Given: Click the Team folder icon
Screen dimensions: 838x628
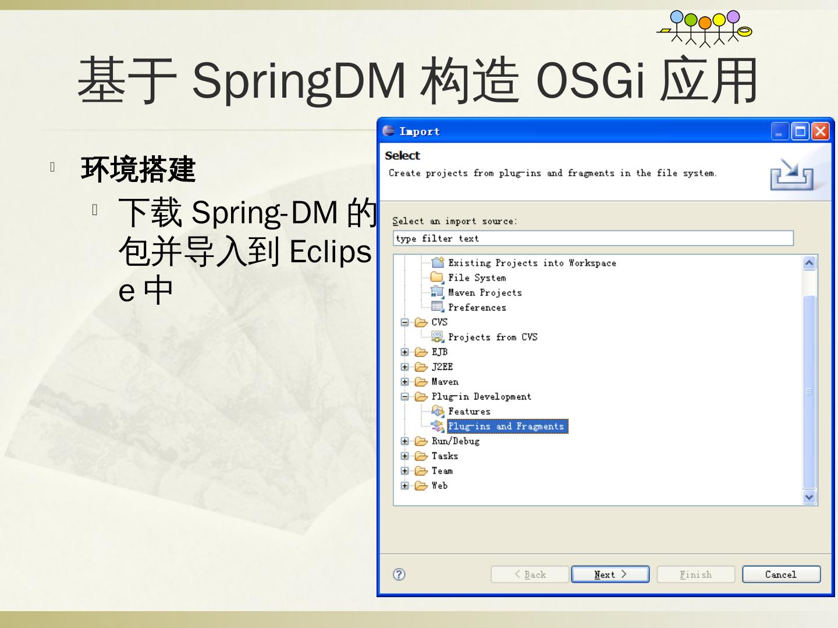Looking at the screenshot, I should pos(421,471).
